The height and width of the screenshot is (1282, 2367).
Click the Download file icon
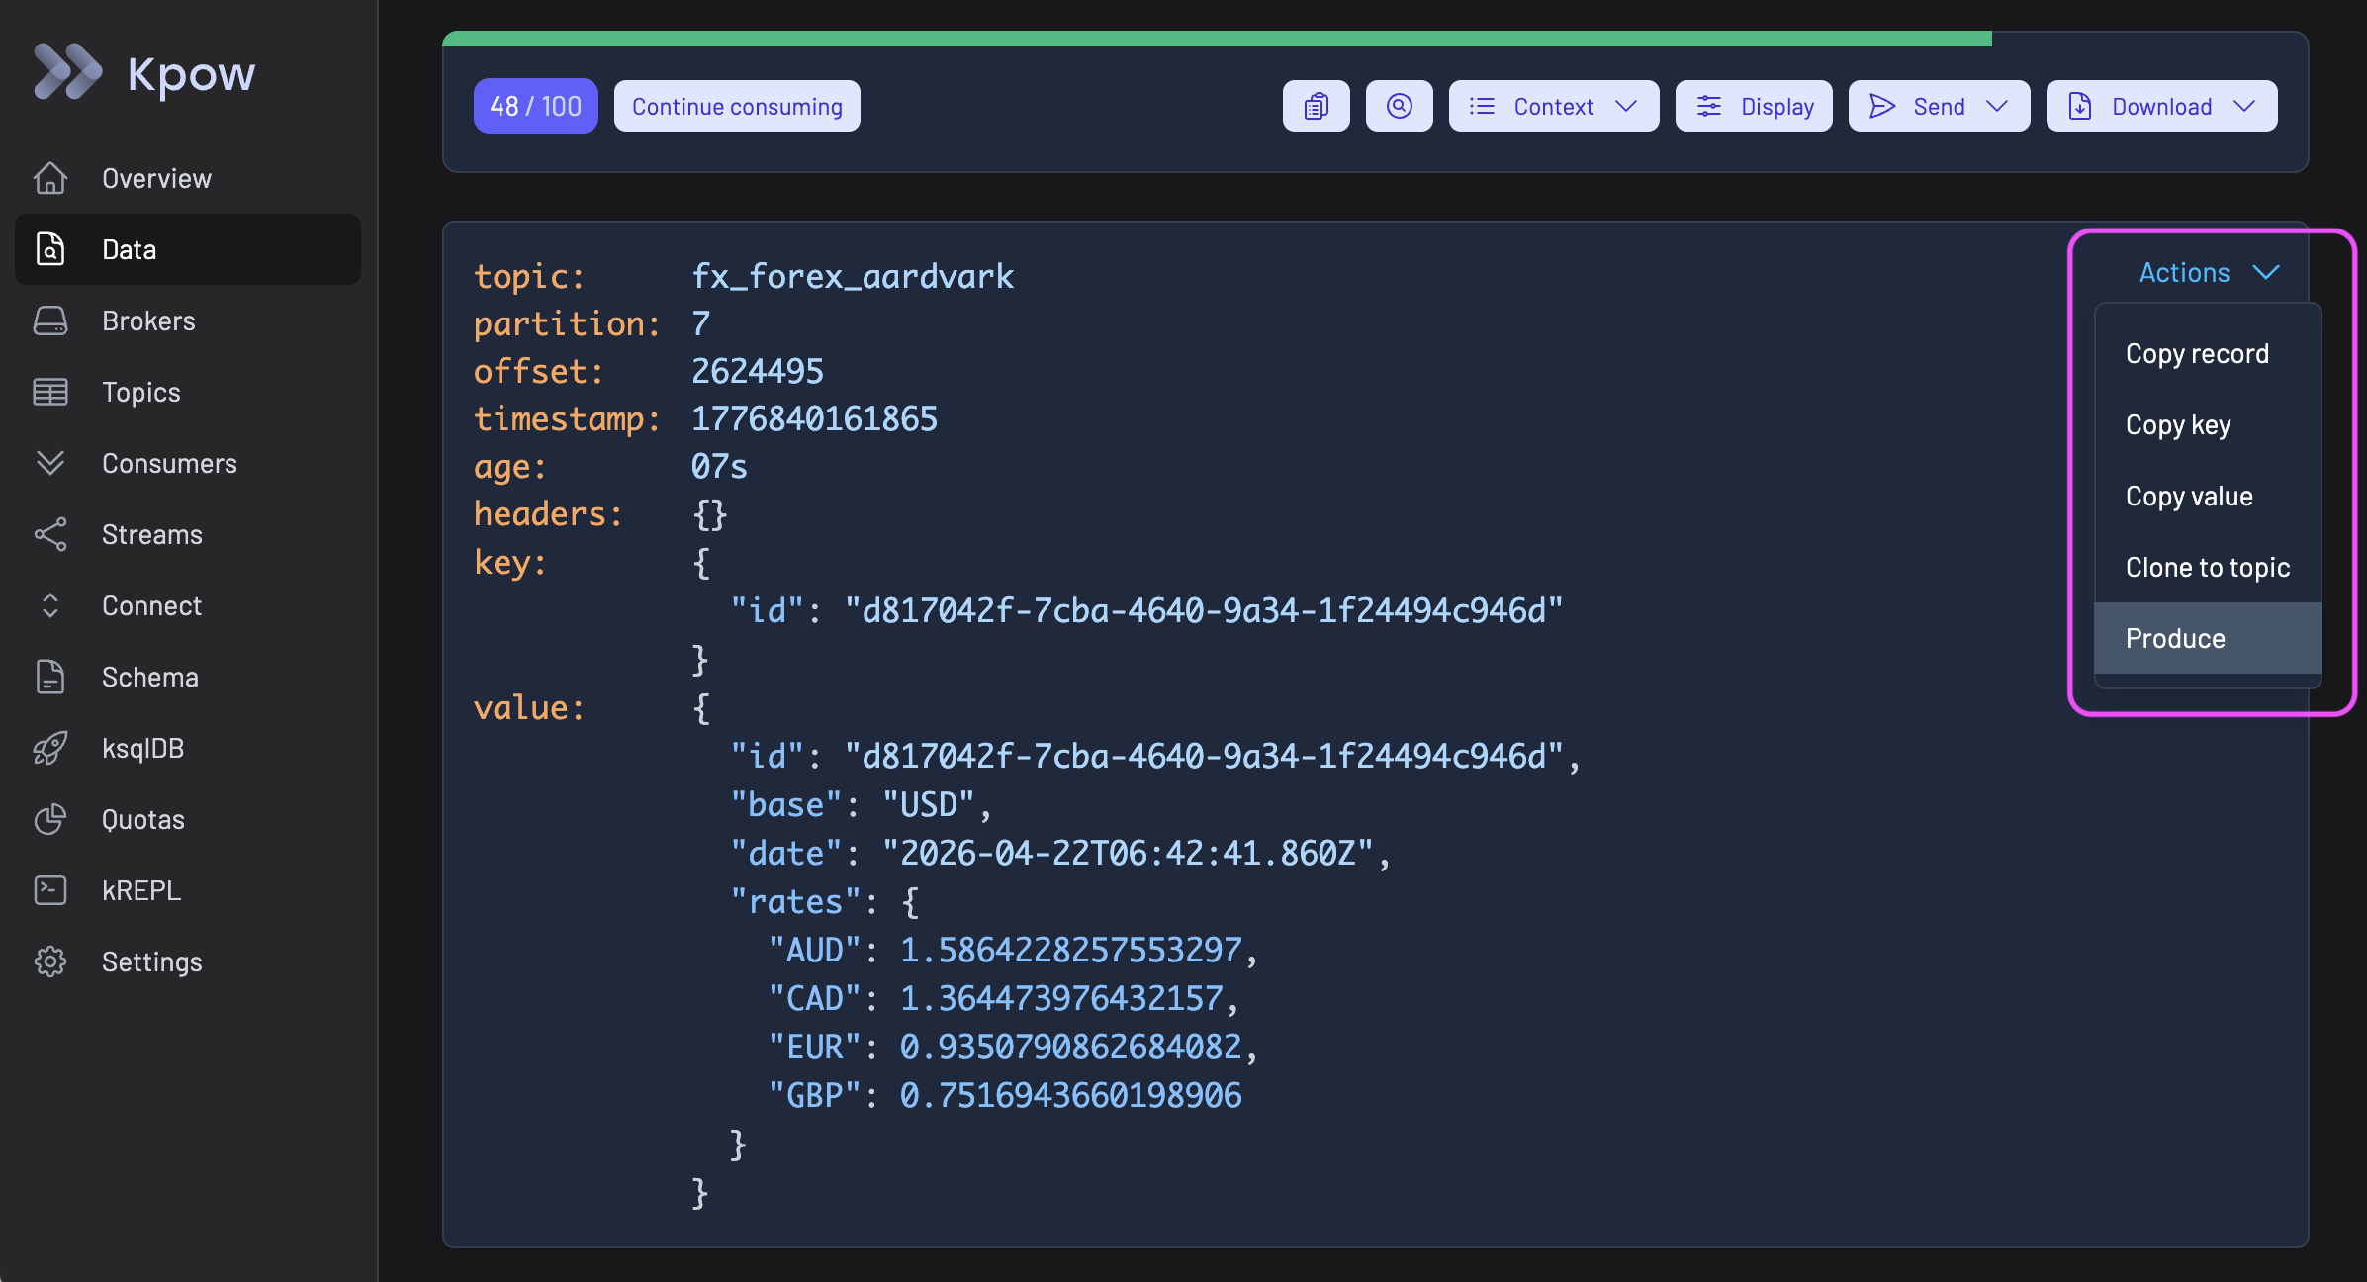click(2080, 106)
